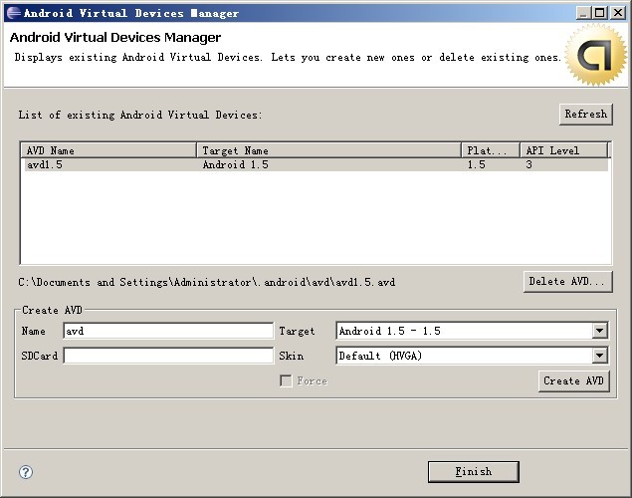
Task: Minimize the Android Virtual Devices Manager window
Action: pyautogui.click(x=583, y=13)
